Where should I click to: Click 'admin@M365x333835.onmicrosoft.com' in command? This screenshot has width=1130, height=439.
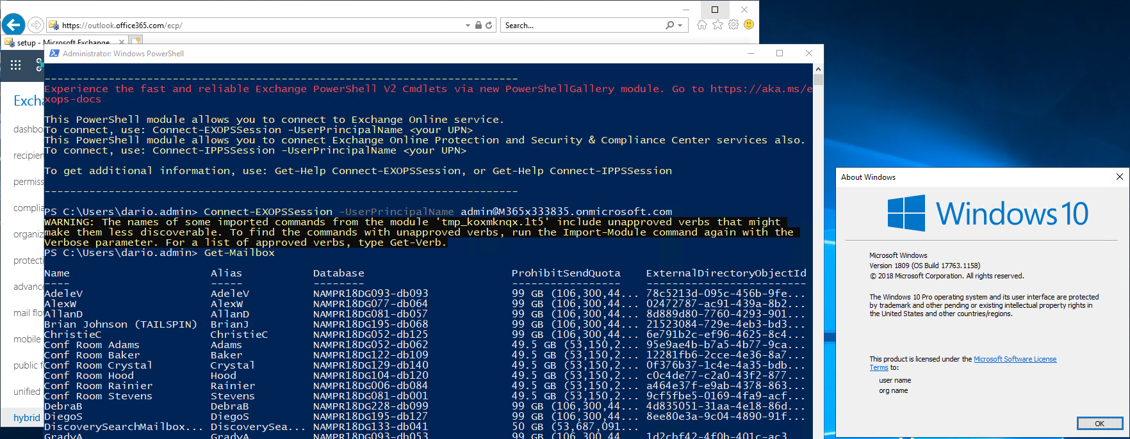[566, 212]
